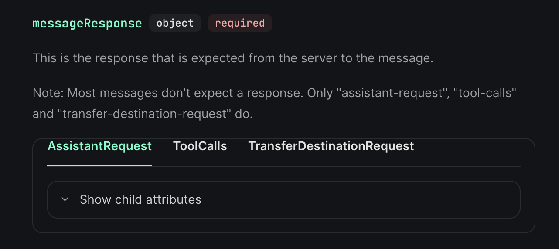Click the green underline below AssistantRequest

click(x=99, y=165)
